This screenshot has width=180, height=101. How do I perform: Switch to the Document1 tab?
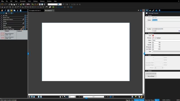[x=49, y=11]
